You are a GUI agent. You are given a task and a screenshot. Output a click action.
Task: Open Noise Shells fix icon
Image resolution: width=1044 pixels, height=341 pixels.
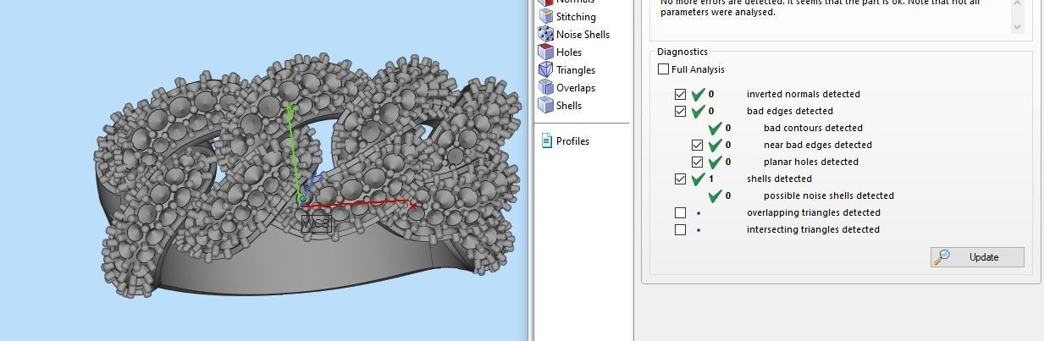click(546, 35)
